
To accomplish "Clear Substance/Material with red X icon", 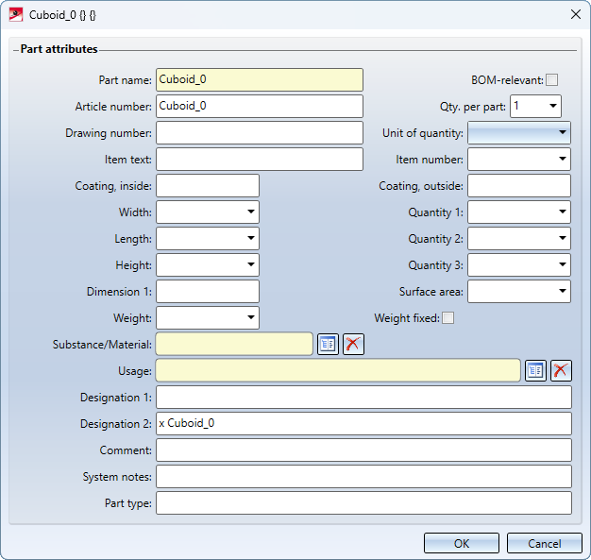I will (x=353, y=344).
